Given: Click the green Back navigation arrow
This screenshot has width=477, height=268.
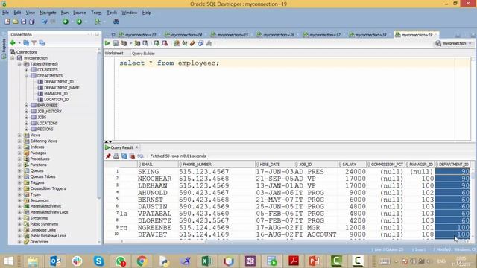Looking at the screenshot, I should [x=66, y=22].
